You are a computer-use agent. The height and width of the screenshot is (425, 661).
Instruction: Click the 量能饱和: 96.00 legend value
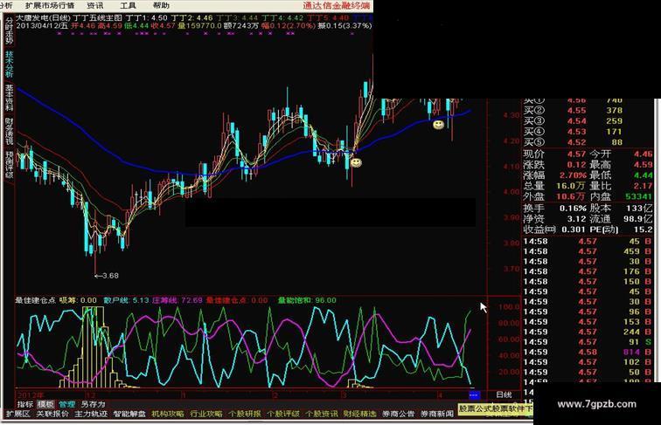pyautogui.click(x=307, y=300)
